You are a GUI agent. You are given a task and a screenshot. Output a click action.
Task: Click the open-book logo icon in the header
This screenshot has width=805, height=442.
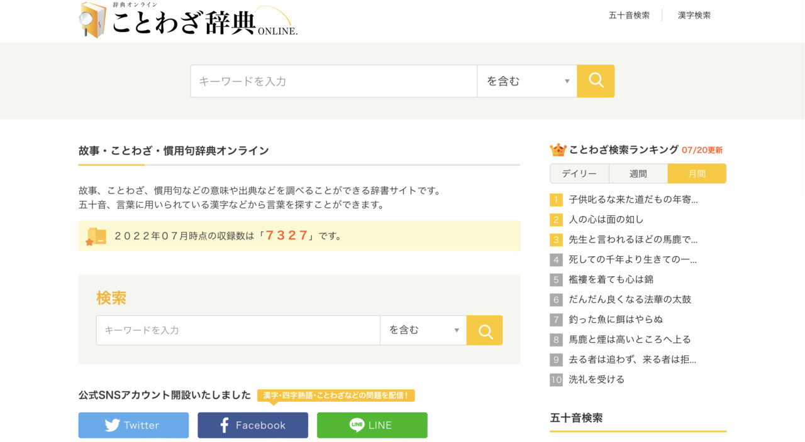pyautogui.click(x=92, y=21)
